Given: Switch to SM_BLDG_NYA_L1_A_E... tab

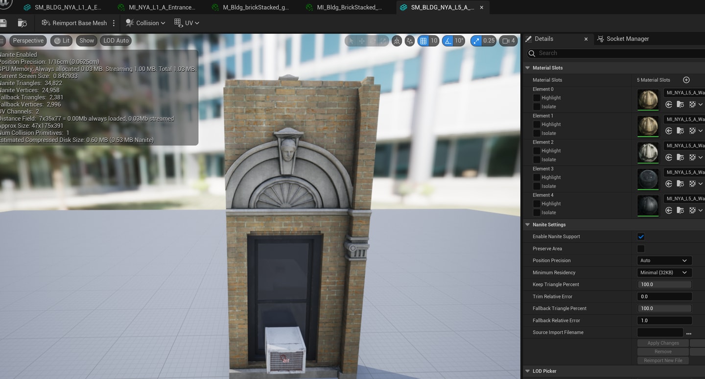Looking at the screenshot, I should [x=63, y=7].
